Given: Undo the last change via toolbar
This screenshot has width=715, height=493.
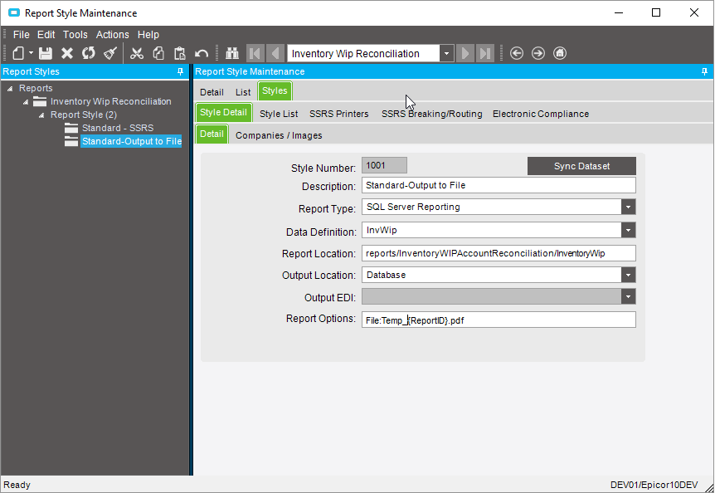Looking at the screenshot, I should [202, 53].
